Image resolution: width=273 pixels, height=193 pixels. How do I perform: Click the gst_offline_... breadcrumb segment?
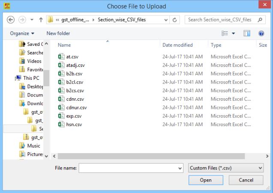[x=75, y=20]
